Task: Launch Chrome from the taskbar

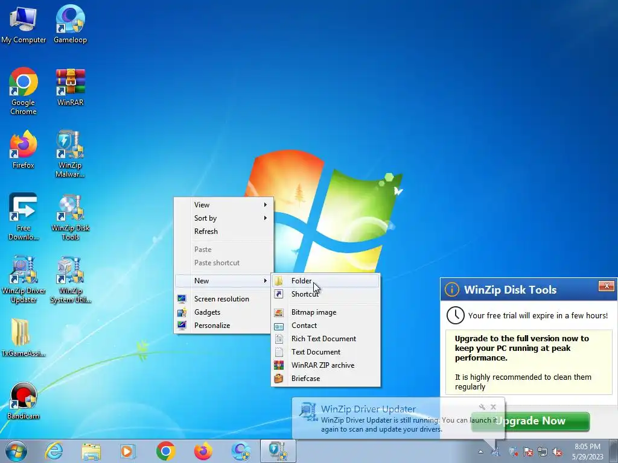Action: (x=165, y=451)
